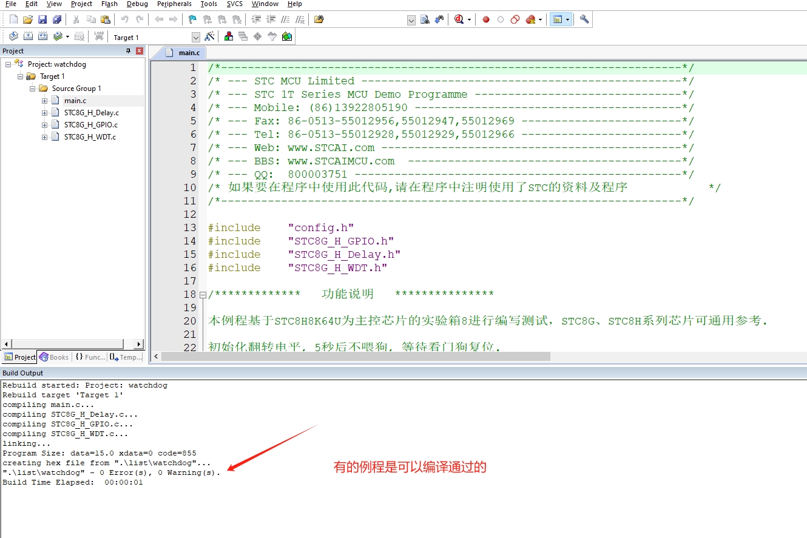807x538 pixels.
Task: Switch to the Books panel tab
Action: click(54, 357)
